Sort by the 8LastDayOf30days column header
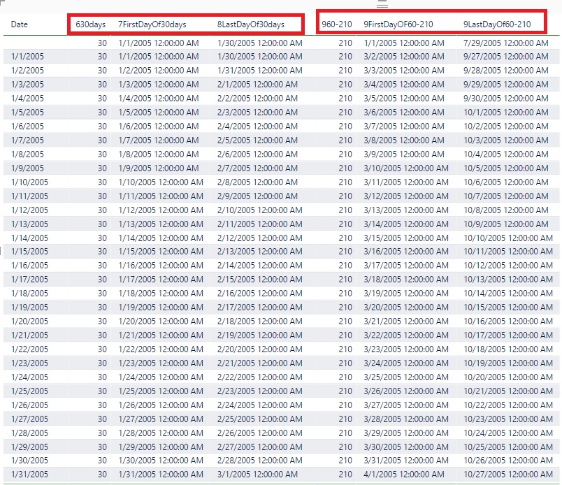The width and height of the screenshot is (562, 485). coord(251,24)
